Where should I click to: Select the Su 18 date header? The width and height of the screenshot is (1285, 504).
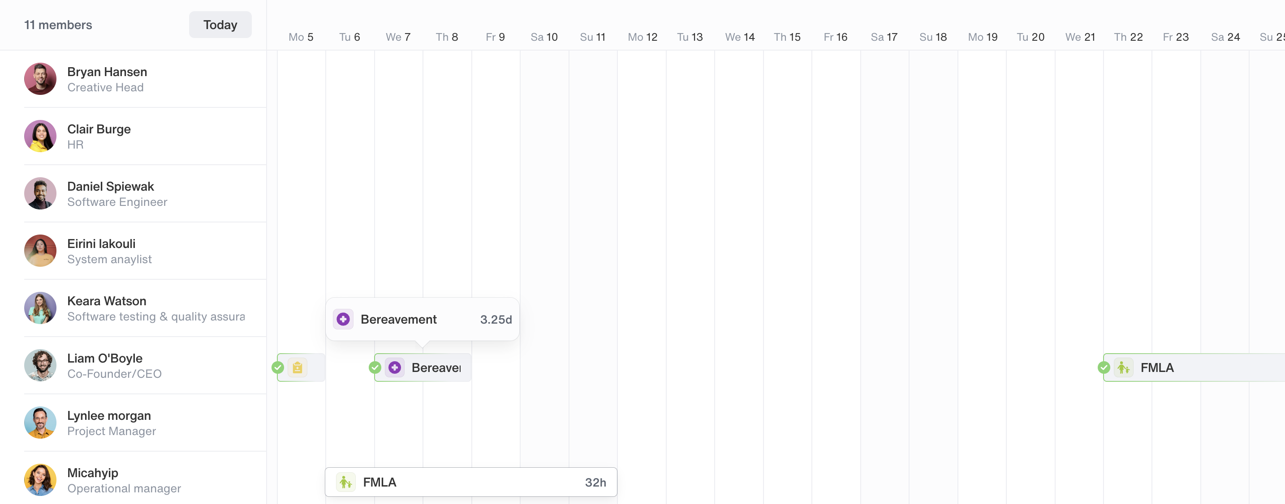(x=933, y=37)
